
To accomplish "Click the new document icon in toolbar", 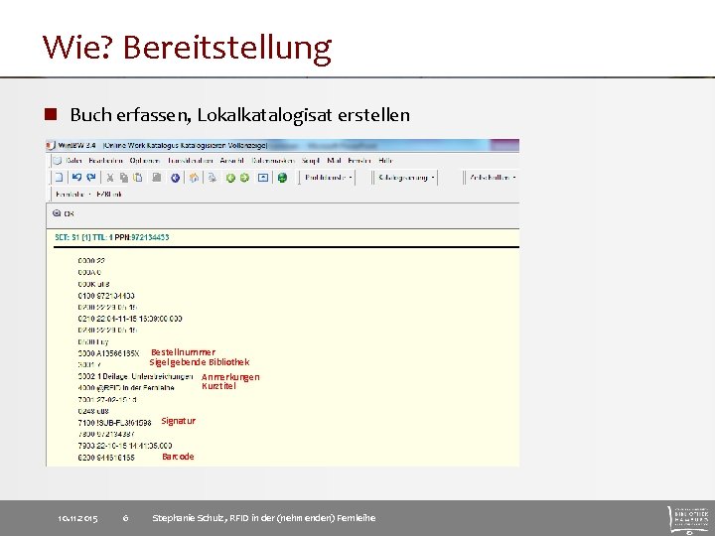I will (x=59, y=178).
